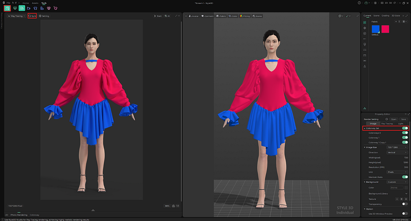411x221 pixels.
Task: Collapse the Image Size section
Action: (364, 147)
